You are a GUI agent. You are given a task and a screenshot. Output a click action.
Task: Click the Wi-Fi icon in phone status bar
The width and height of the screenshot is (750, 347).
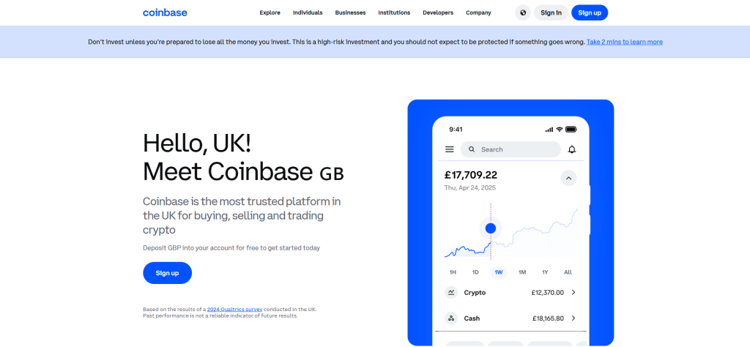click(x=559, y=130)
